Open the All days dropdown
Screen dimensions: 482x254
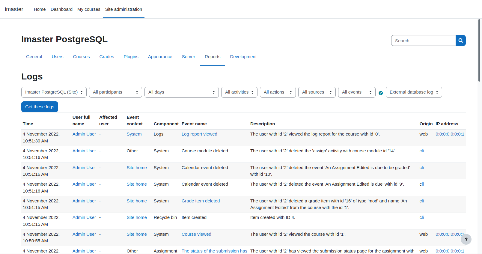click(182, 92)
